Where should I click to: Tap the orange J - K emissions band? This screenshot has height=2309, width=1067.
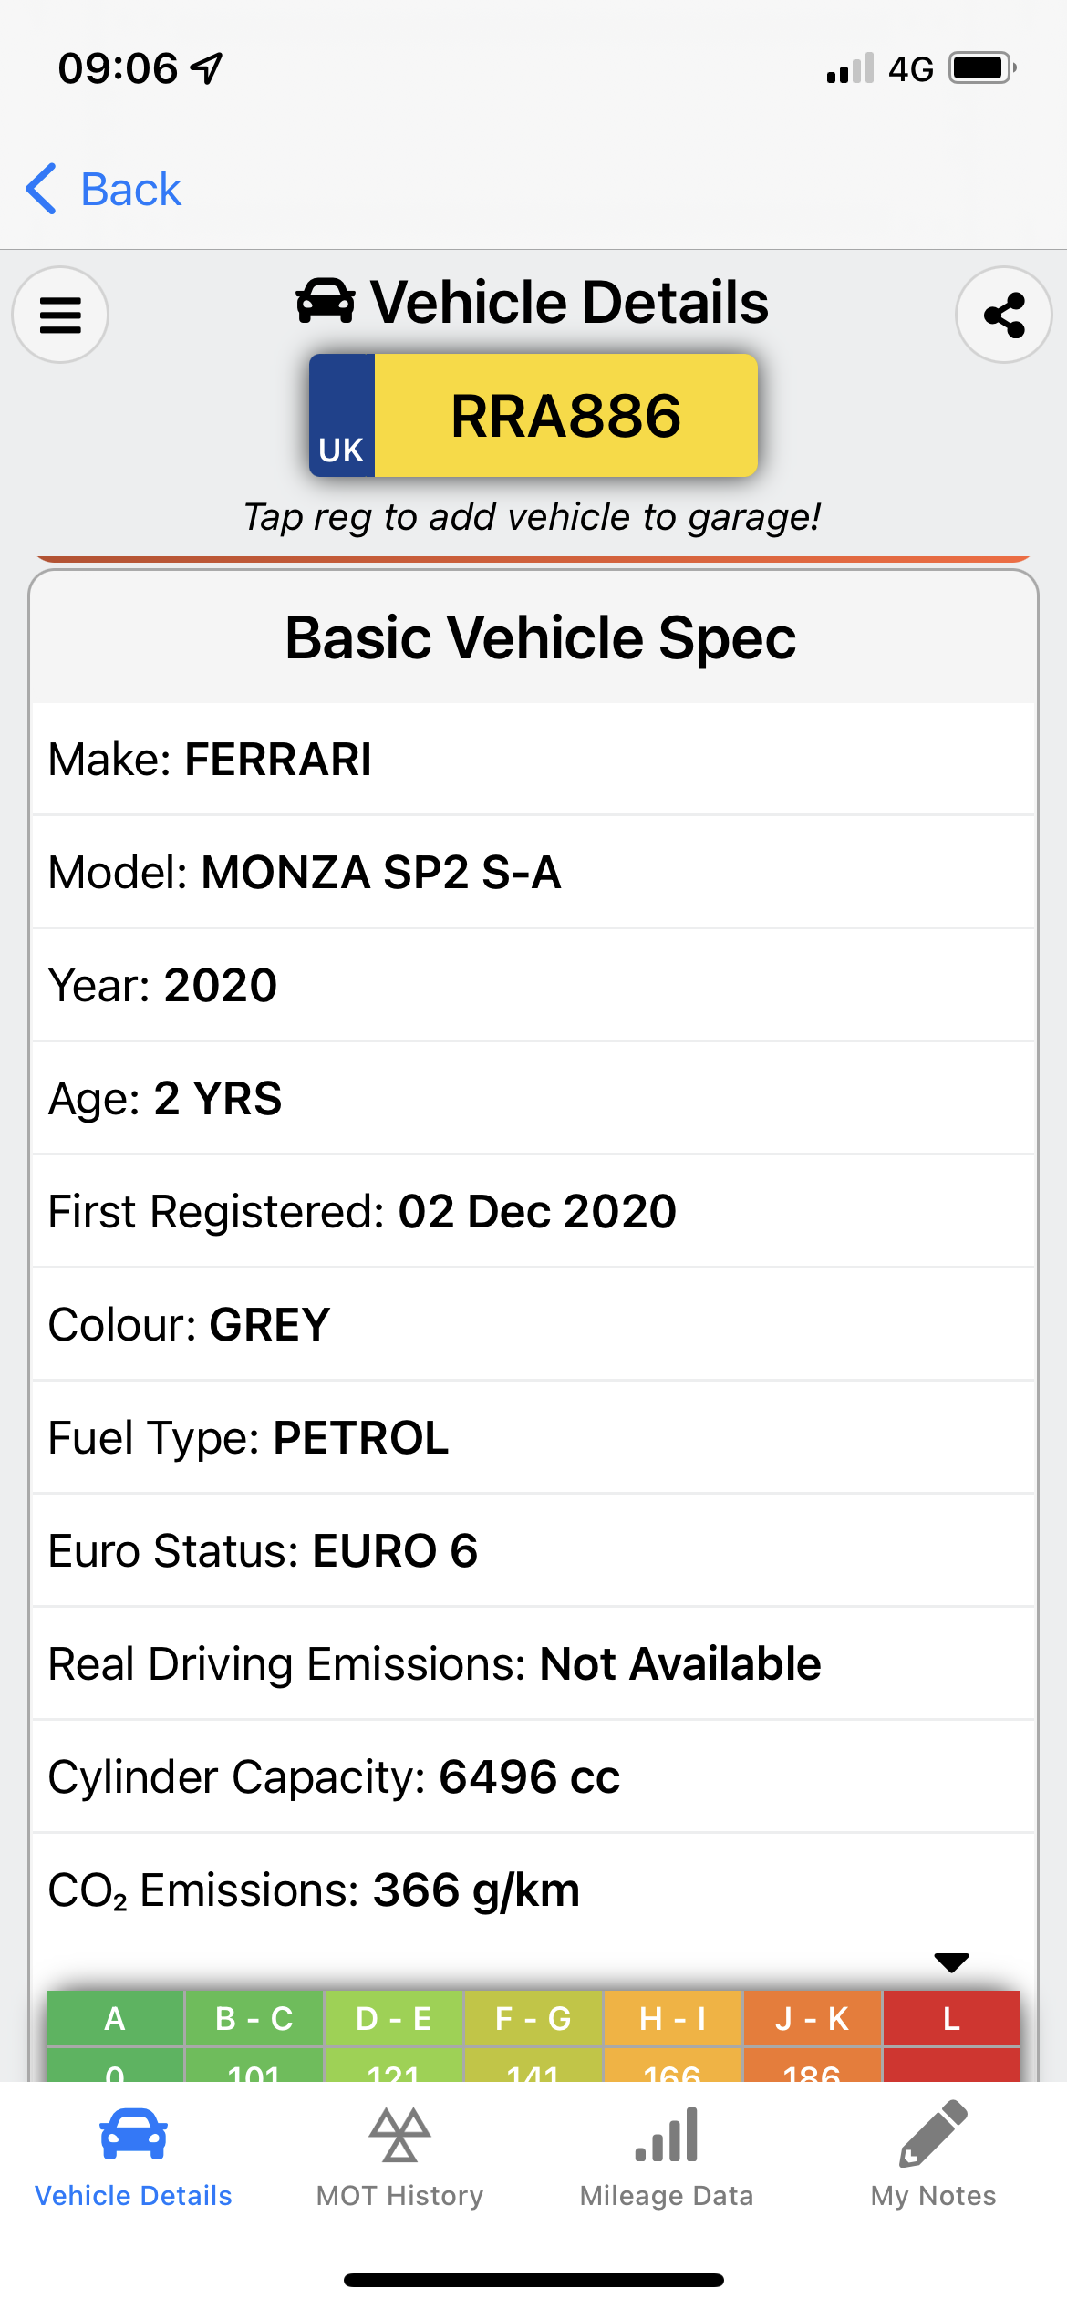point(813,2035)
